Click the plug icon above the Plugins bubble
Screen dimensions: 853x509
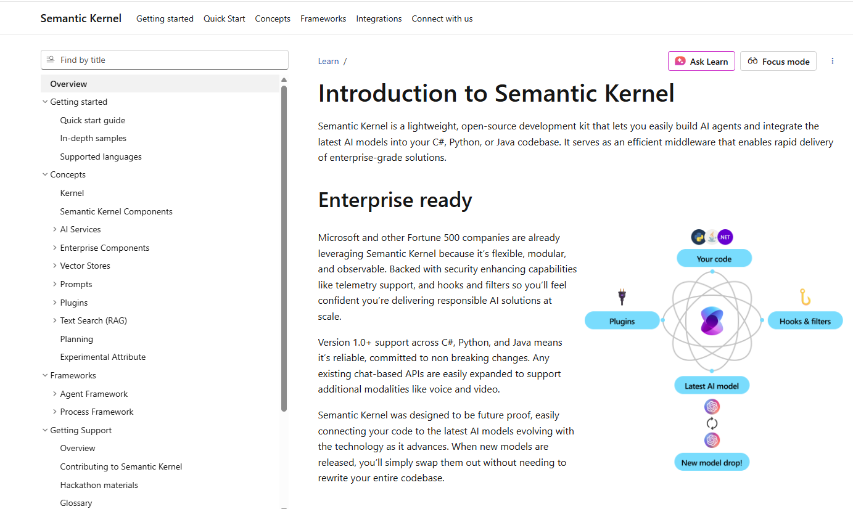point(622,296)
